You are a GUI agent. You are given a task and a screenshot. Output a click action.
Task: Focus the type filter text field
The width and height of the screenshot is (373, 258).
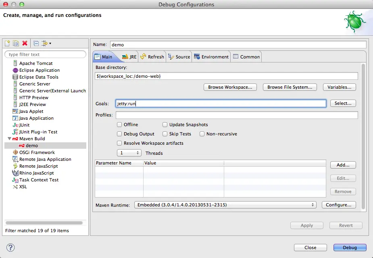[x=45, y=54]
